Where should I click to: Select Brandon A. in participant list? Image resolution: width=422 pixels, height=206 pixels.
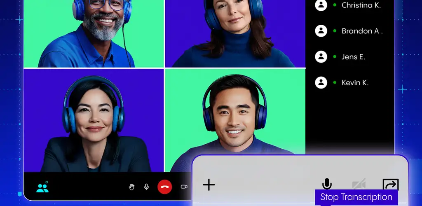coord(362,31)
